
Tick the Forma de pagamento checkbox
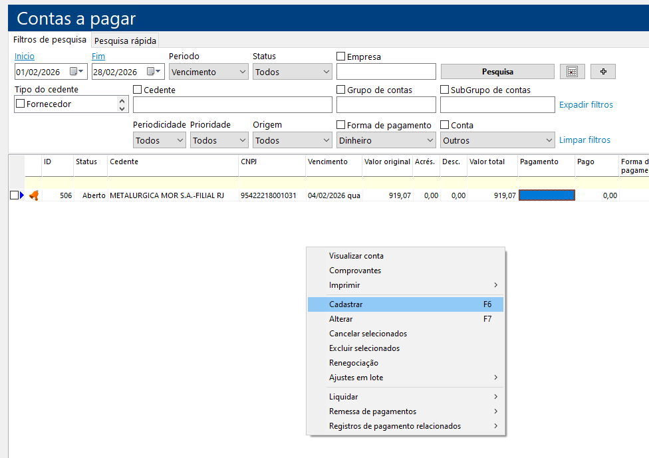pos(341,125)
